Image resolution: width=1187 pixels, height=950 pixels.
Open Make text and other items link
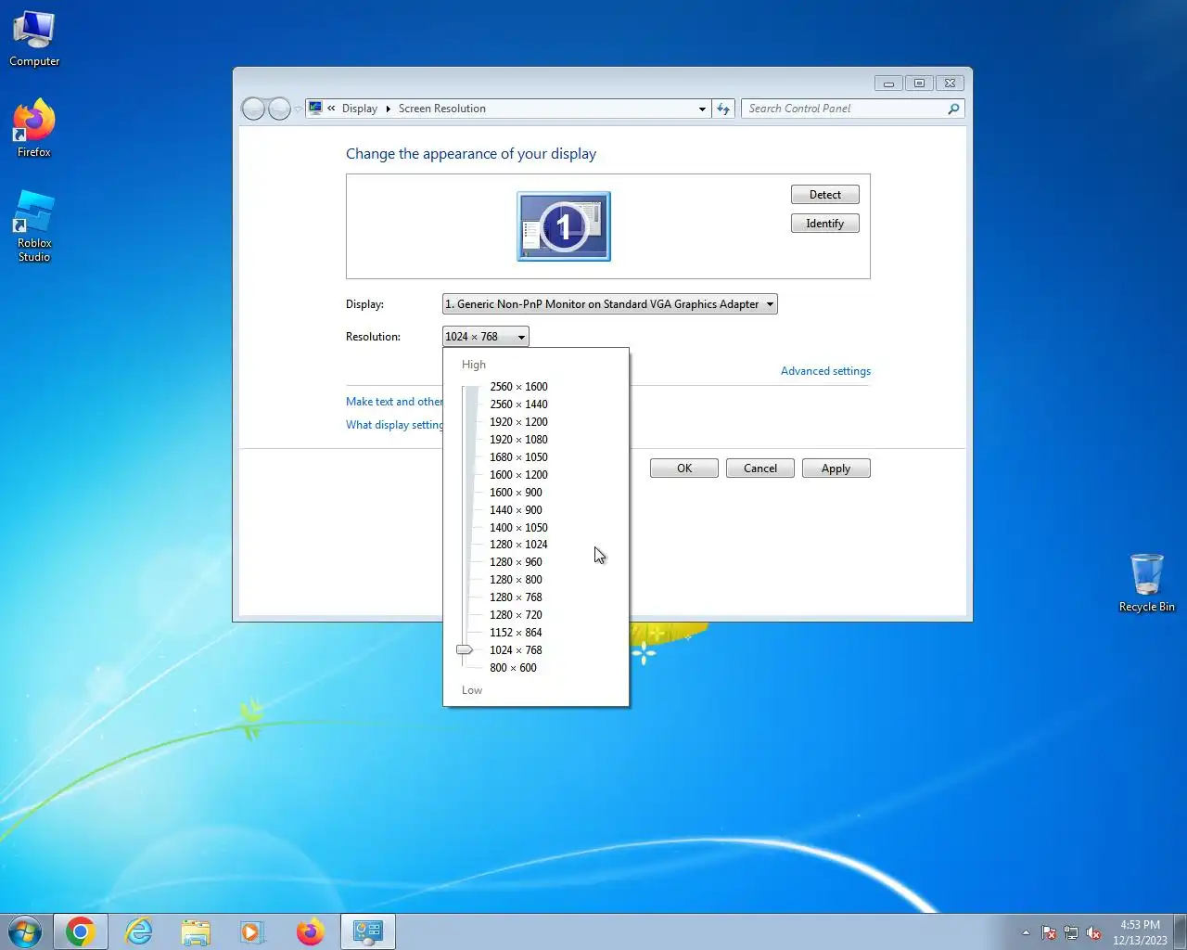click(394, 402)
